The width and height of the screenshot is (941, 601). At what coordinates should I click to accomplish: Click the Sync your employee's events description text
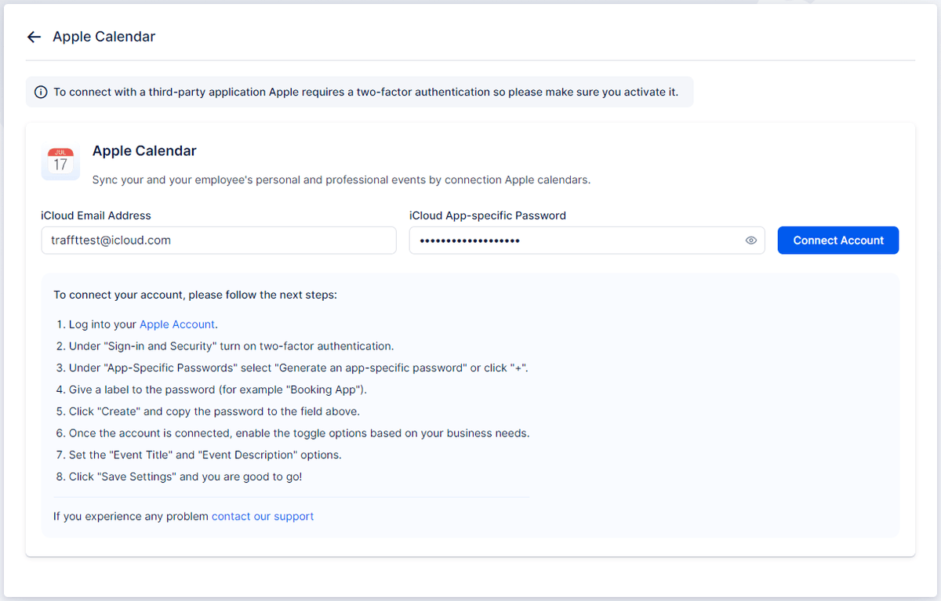coord(341,179)
